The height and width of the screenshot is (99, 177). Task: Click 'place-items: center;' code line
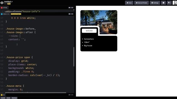[x=23, y=65]
